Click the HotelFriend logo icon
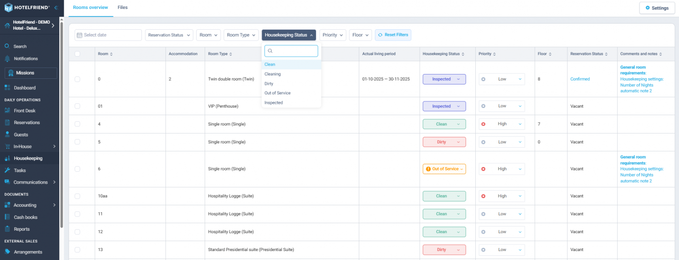Screen dimensions: 679x260 click(8, 8)
